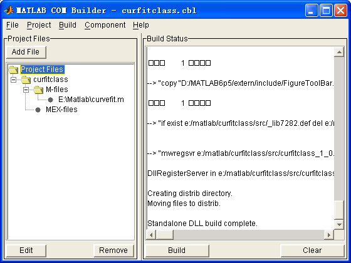This screenshot has width=351, height=263.
Task: Remove the selected project file
Action: point(113,250)
